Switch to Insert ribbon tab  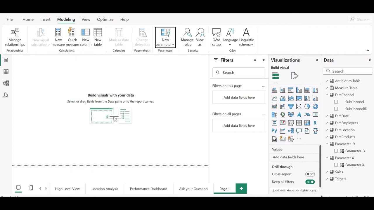click(45, 19)
